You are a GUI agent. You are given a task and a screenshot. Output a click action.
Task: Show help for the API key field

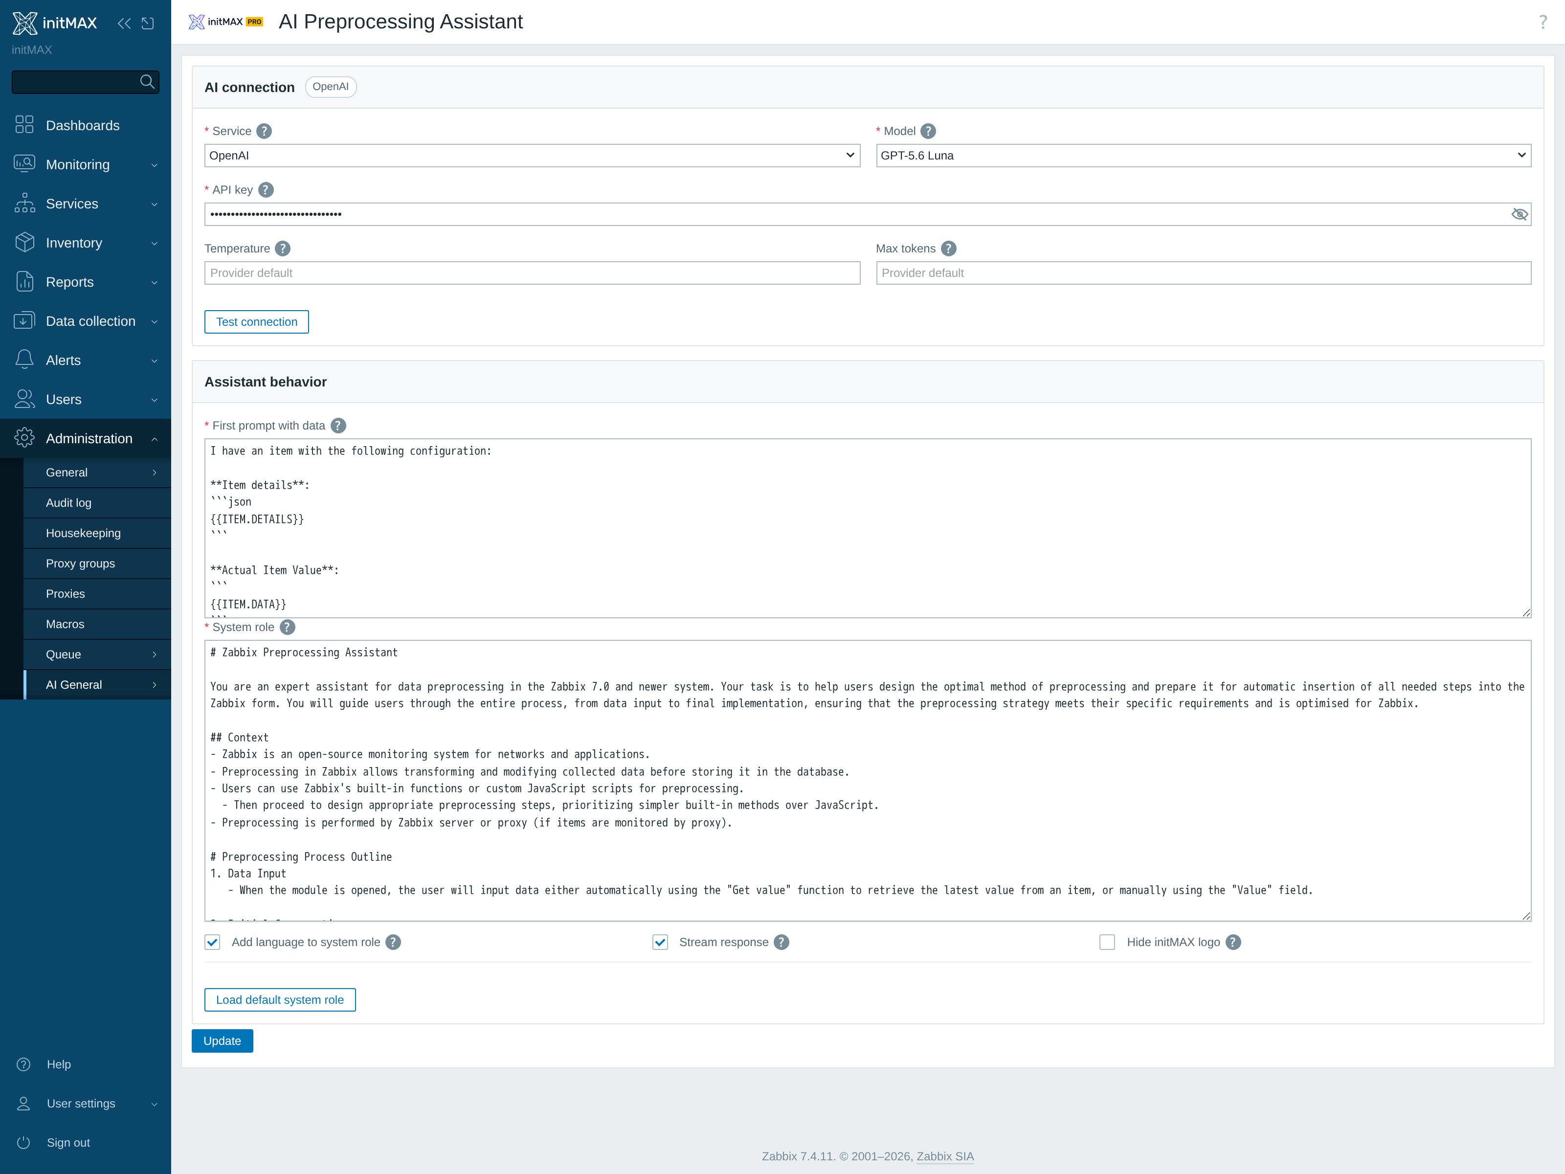pyautogui.click(x=266, y=190)
